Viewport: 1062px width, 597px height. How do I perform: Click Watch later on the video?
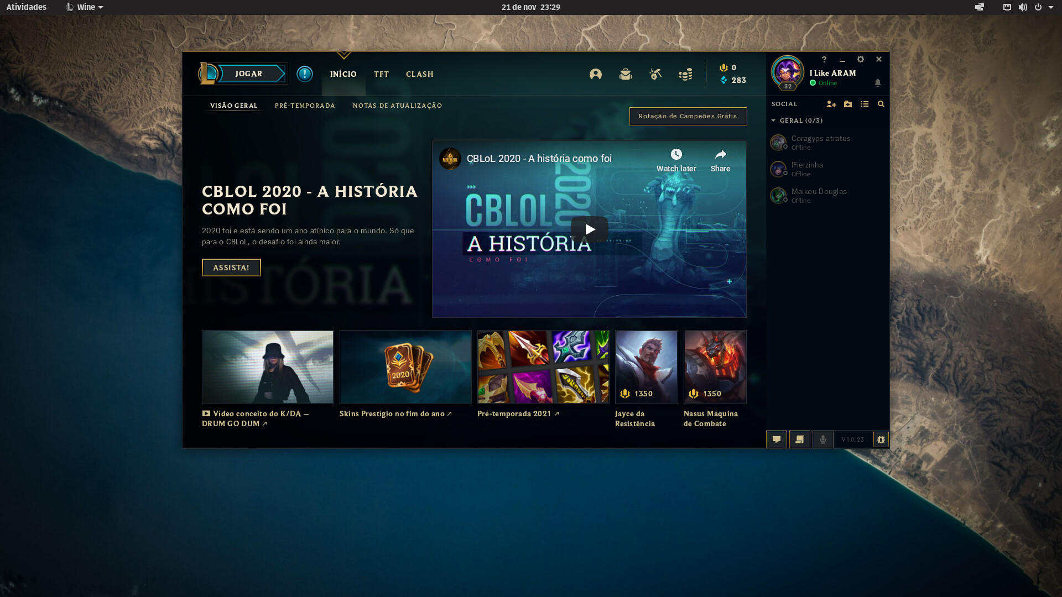[x=676, y=161]
